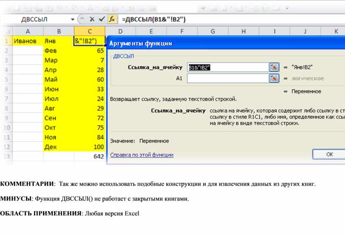Select column A header
The image size is (345, 234).
click(x=28, y=31)
